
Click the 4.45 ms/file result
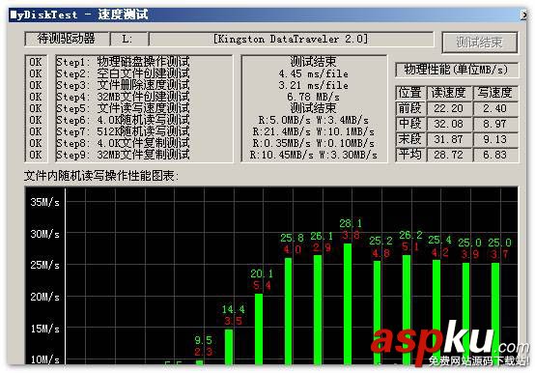pyautogui.click(x=313, y=73)
